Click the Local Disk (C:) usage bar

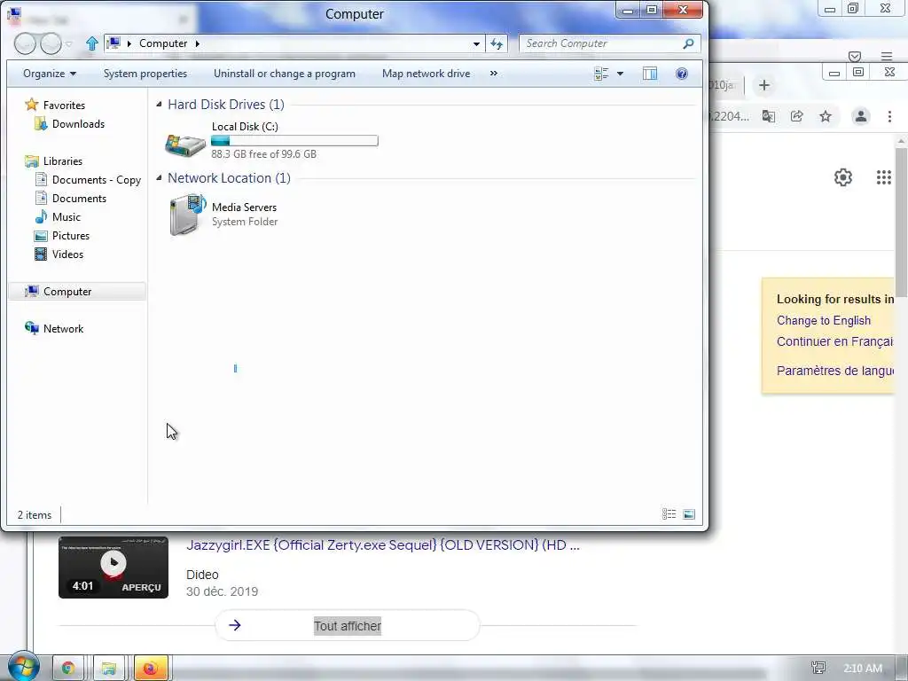point(294,140)
